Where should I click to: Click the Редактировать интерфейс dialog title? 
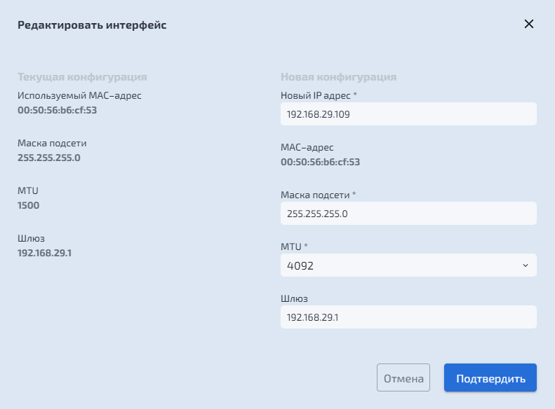click(92, 25)
